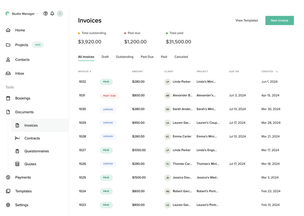Collapse the Documents section
Viewport: 304px width, 216px height.
pos(24,112)
